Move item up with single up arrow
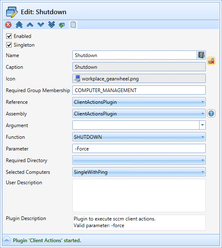The image size is (222, 248). (x=30, y=25)
